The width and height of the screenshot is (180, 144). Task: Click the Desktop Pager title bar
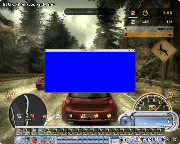(90, 127)
